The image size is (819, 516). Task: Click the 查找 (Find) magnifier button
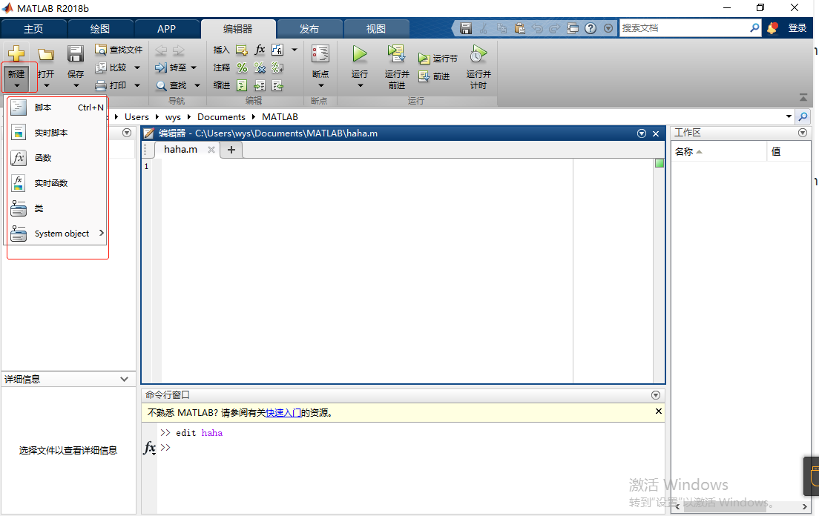click(171, 85)
